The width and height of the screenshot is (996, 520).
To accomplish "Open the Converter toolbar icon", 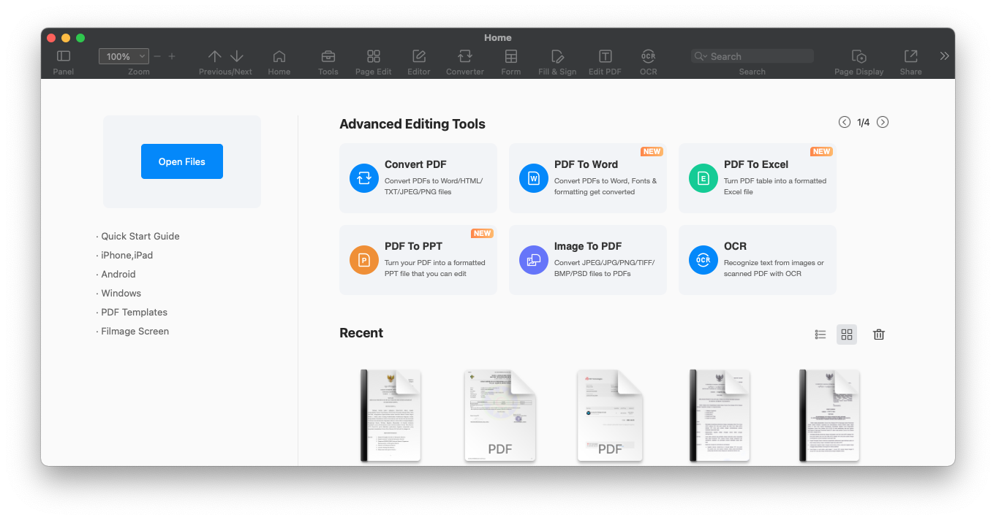I will point(465,56).
